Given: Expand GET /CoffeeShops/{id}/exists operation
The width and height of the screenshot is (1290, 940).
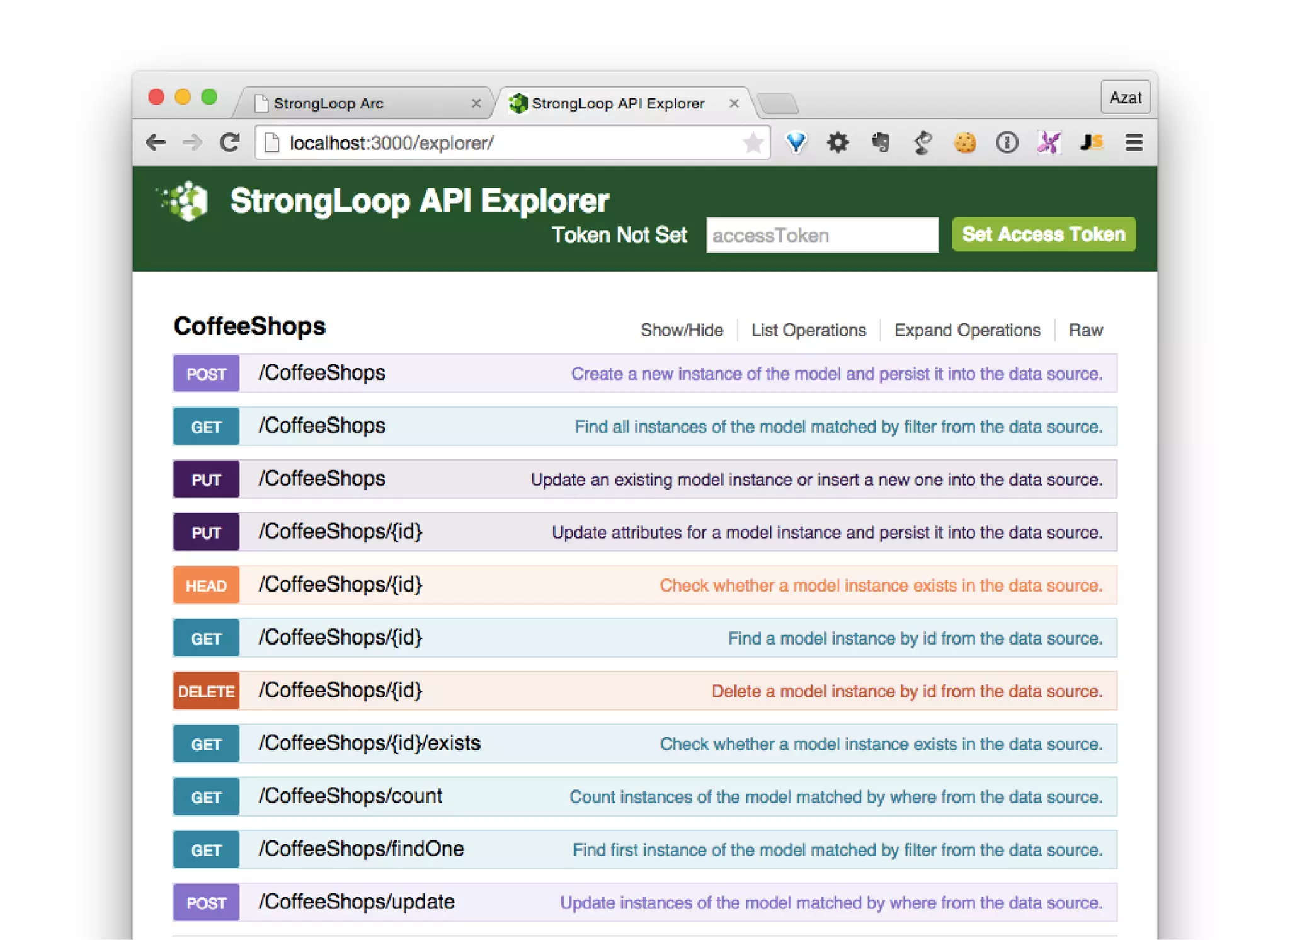Looking at the screenshot, I should [x=645, y=743].
